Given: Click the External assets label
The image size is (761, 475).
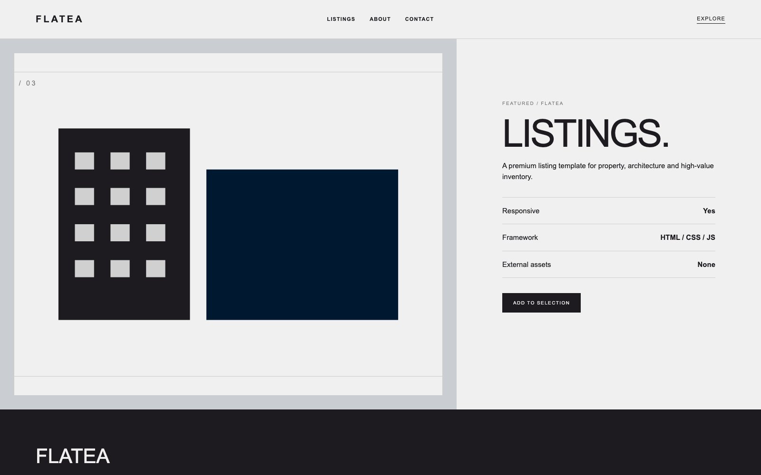Looking at the screenshot, I should click(527, 265).
